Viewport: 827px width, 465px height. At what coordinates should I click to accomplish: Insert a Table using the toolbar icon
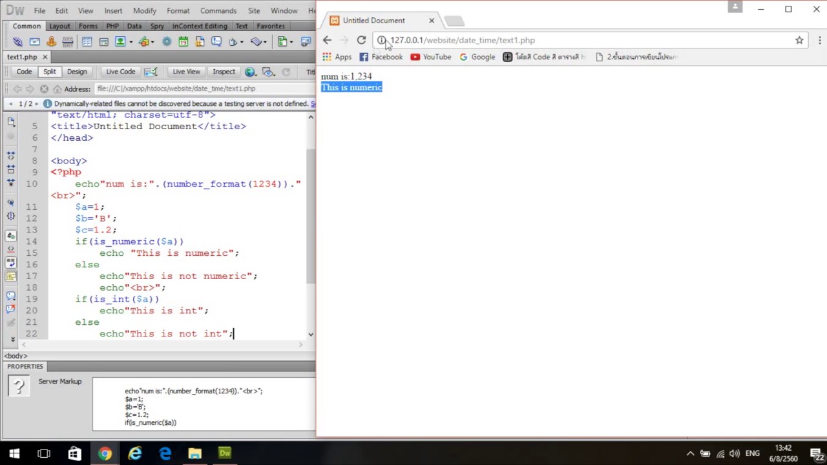click(87, 41)
